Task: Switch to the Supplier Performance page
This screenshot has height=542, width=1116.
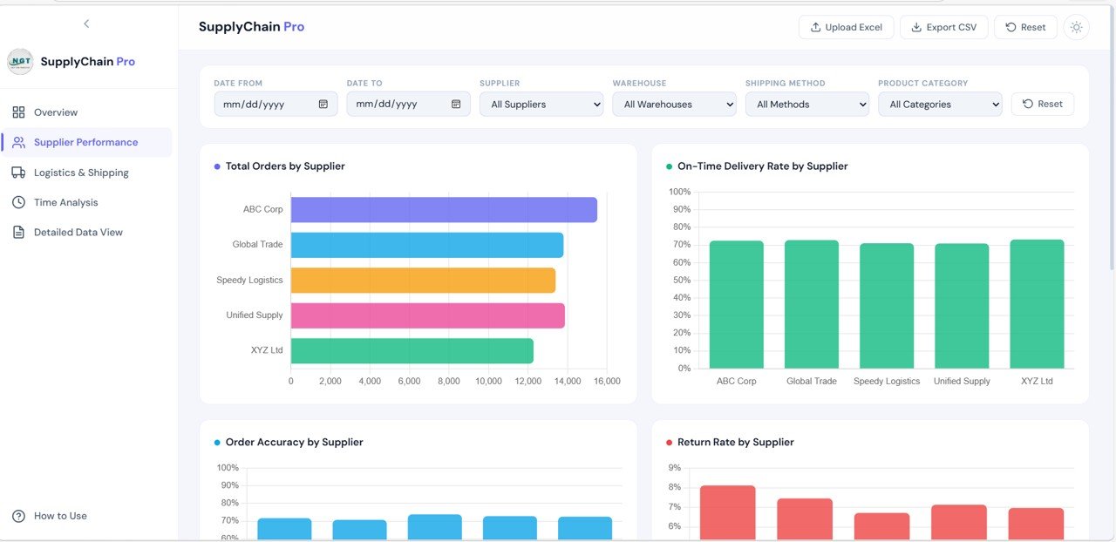Action: (x=85, y=142)
